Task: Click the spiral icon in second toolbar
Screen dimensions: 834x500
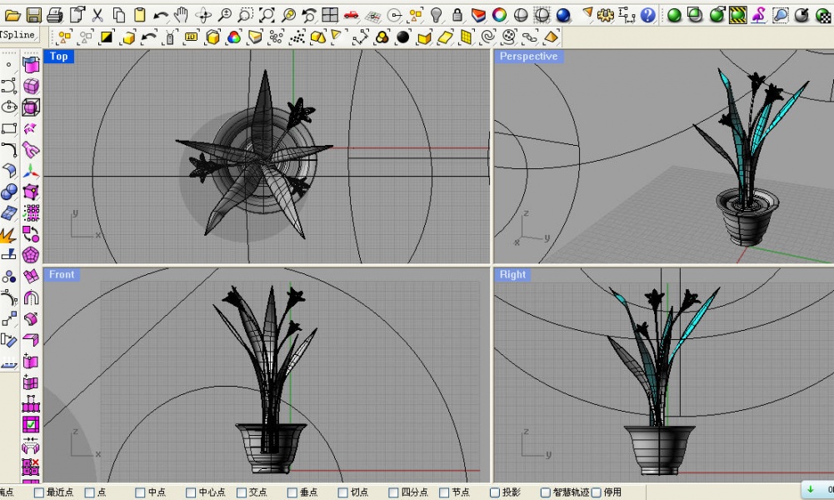Action: 487,37
